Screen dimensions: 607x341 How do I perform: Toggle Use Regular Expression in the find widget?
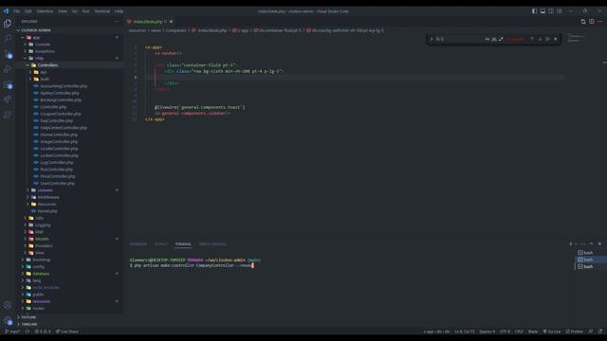501,39
